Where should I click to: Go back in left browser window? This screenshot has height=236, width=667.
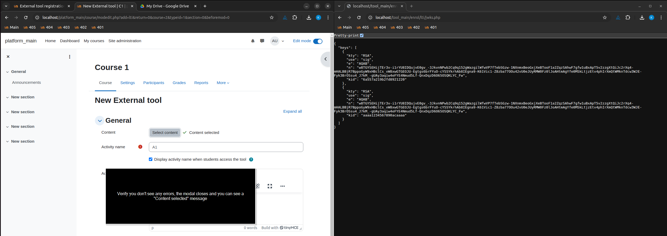point(7,18)
